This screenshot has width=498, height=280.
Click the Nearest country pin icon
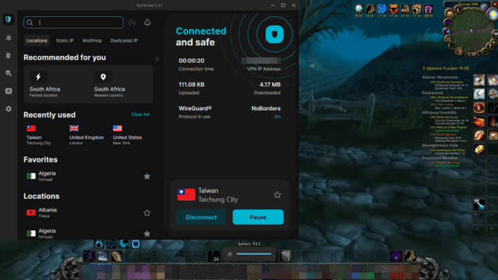pyautogui.click(x=103, y=77)
